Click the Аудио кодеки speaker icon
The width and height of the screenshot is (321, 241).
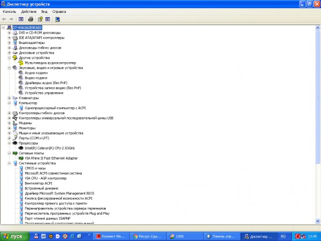click(21, 73)
